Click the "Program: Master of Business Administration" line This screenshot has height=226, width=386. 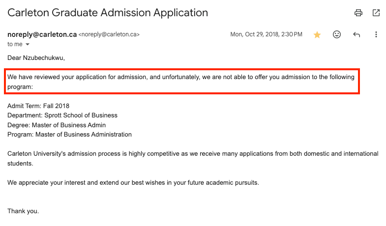pos(69,134)
